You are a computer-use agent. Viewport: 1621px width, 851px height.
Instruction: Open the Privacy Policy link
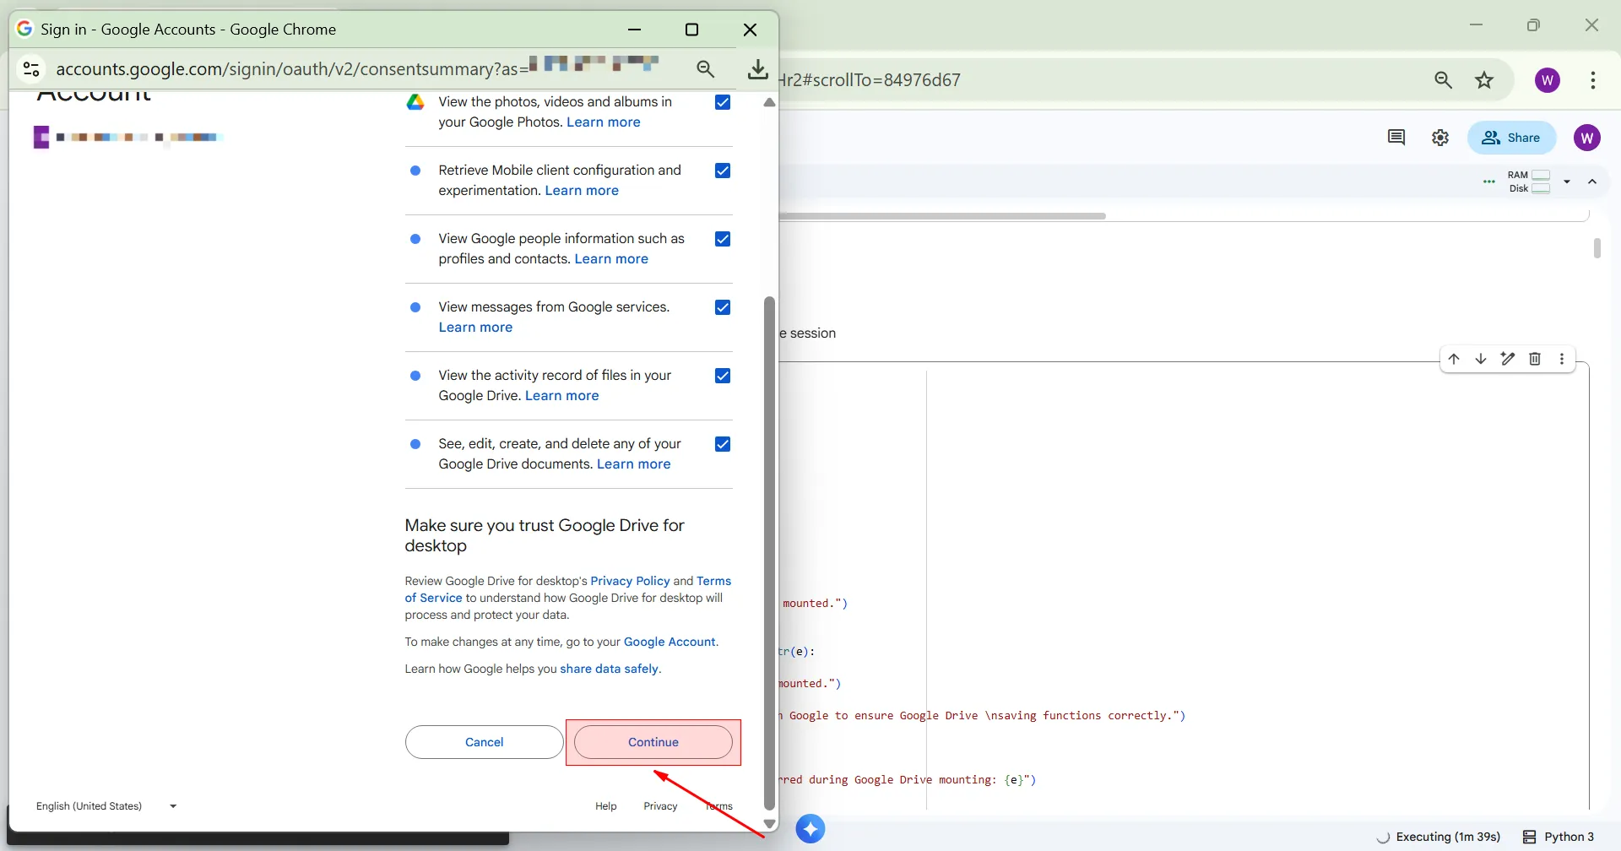click(630, 581)
